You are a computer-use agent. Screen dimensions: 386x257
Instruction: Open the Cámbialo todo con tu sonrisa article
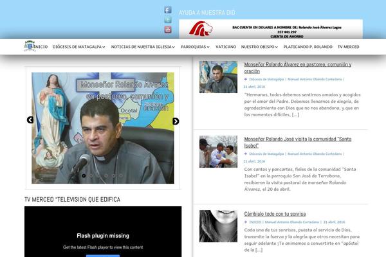[x=275, y=214]
